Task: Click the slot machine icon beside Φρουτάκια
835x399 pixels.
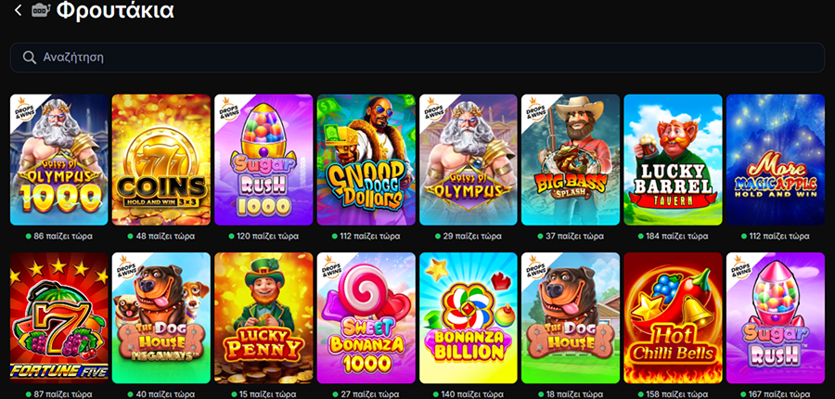Action: pyautogui.click(x=41, y=9)
